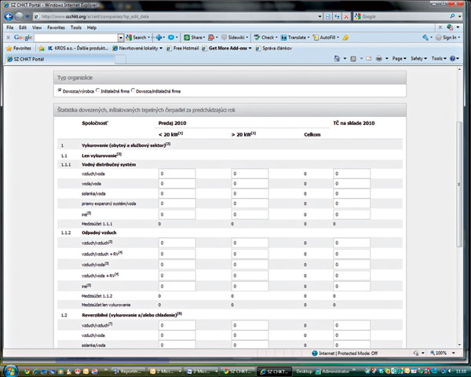
Task: Click the Google toolbar Share button
Action: 194,37
